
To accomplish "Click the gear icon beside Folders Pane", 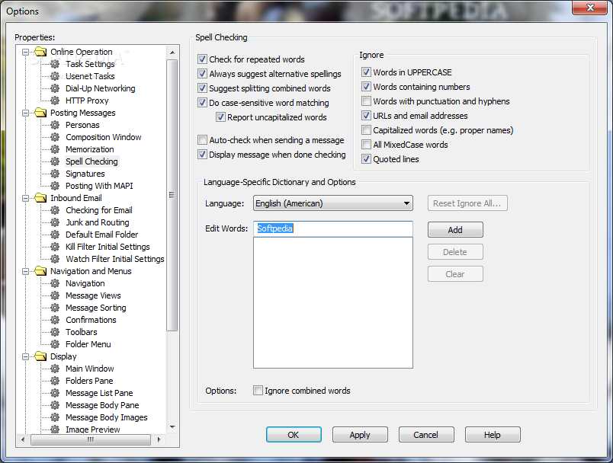I will click(x=55, y=381).
